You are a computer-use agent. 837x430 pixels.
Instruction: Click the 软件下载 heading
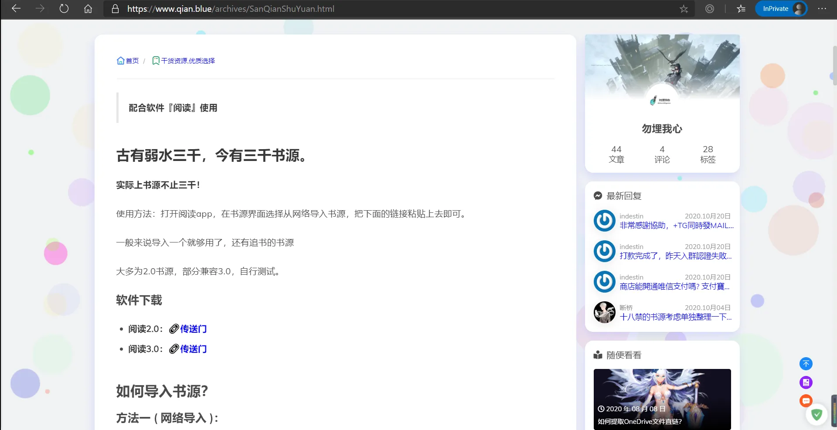click(x=139, y=300)
